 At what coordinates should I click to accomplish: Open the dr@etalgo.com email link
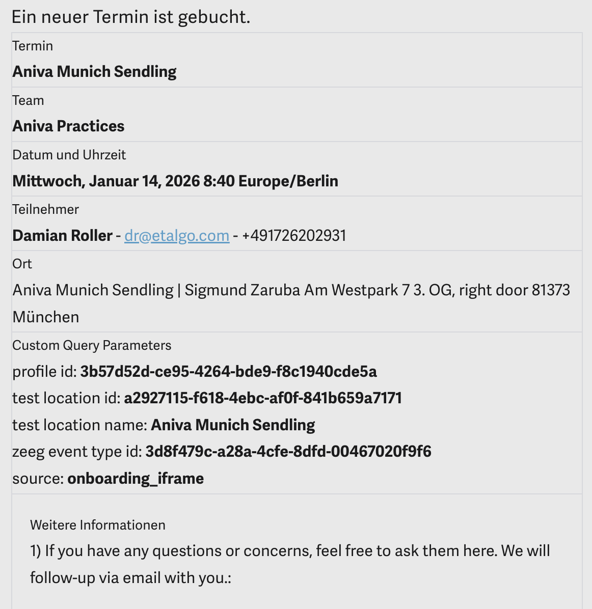coord(177,236)
